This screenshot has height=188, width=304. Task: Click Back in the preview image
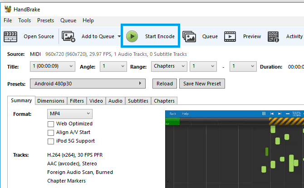click(173, 114)
